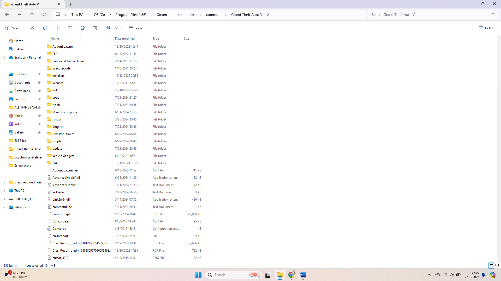Open the Sort dropdown

coord(114,28)
